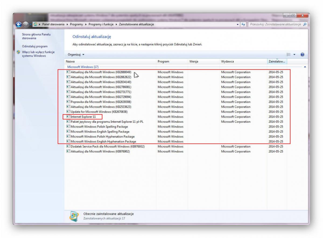Click the magnifier icon in the search box
The height and width of the screenshot is (238, 323).
(305, 24)
